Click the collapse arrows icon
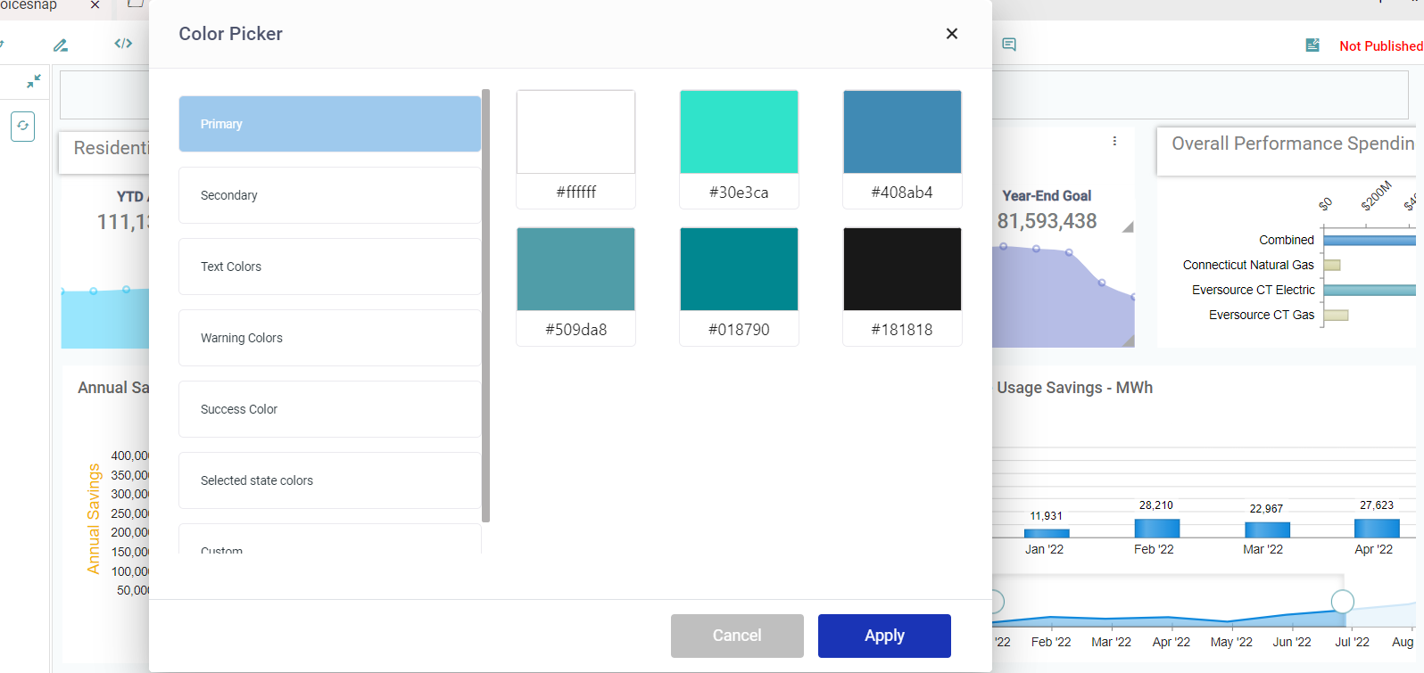 pyautogui.click(x=34, y=81)
